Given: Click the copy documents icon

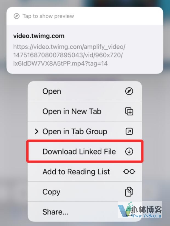Looking at the screenshot, I should point(129,192).
